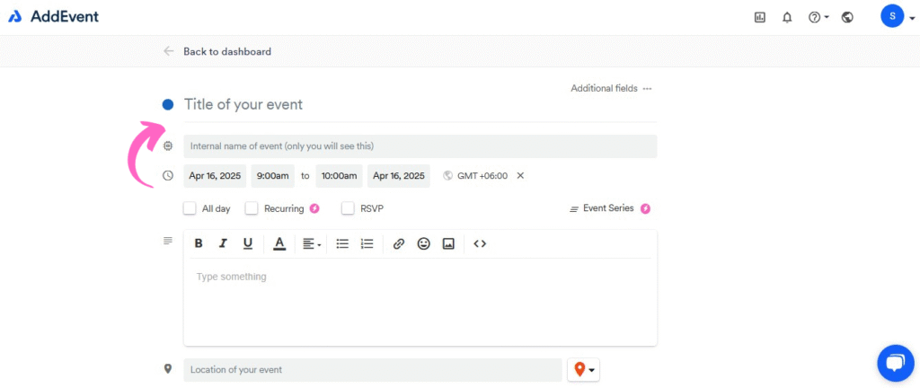Click the location pin icon

click(168, 368)
